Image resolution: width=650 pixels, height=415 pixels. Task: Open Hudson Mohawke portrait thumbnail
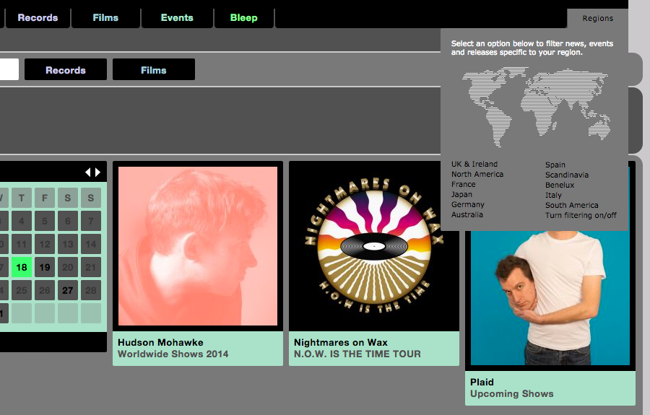coord(198,246)
